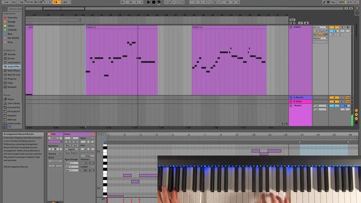Click the Notes box header toggle arrow

click(93, 134)
